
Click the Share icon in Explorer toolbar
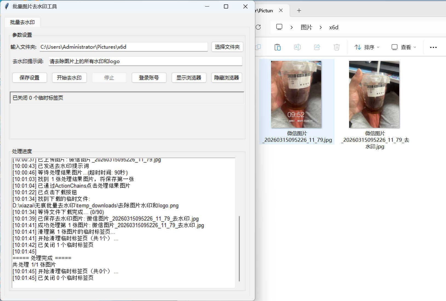coord(317,47)
